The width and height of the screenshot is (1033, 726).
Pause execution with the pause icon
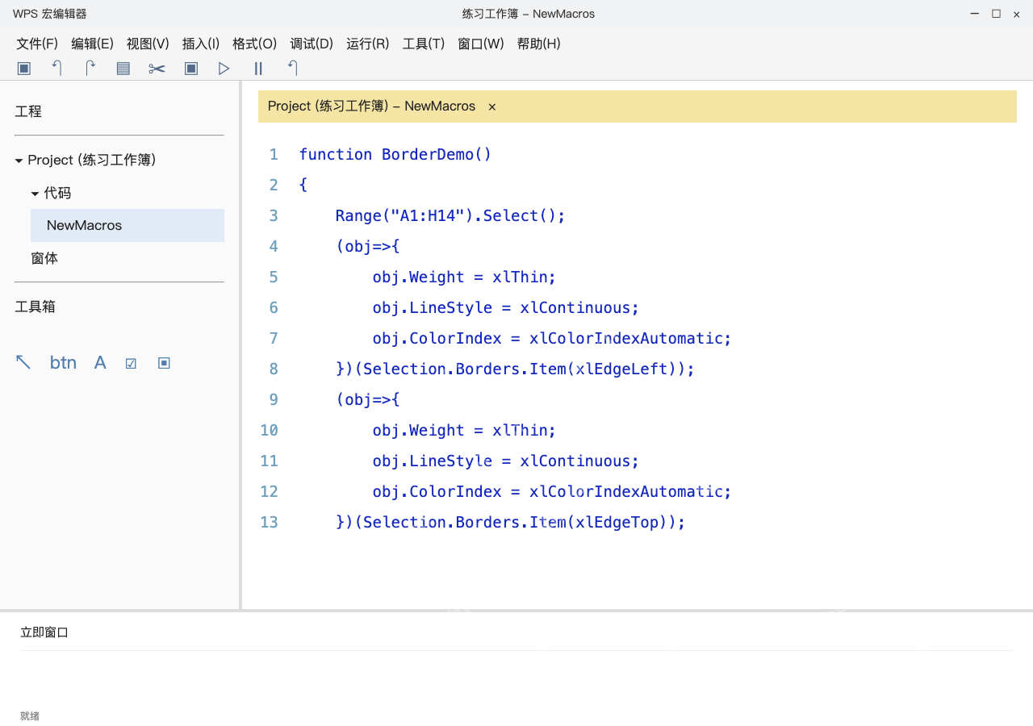[258, 69]
